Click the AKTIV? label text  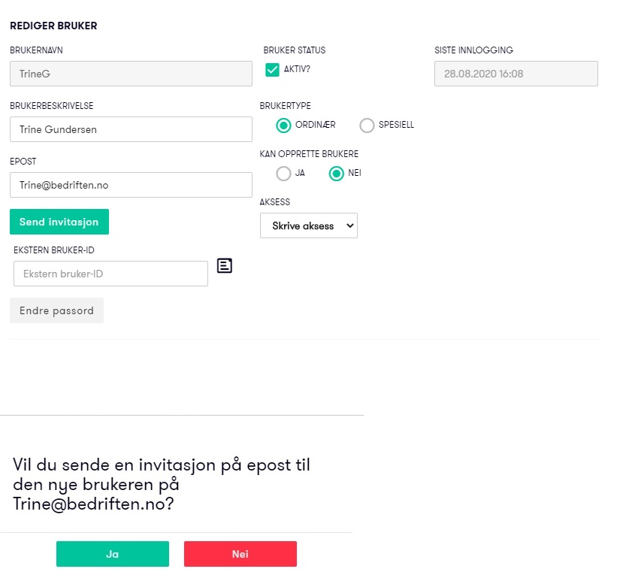coord(297,69)
